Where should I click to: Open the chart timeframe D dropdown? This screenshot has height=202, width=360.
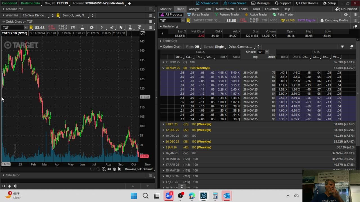coord(102,27)
